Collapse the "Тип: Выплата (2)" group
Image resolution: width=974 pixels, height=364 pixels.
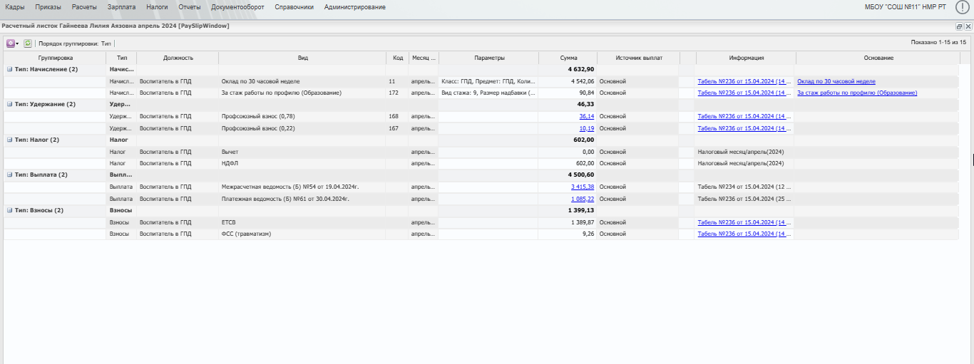coord(9,175)
